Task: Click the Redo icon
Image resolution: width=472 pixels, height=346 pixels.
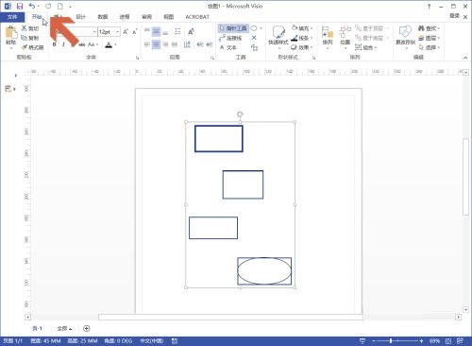Action: coord(48,6)
